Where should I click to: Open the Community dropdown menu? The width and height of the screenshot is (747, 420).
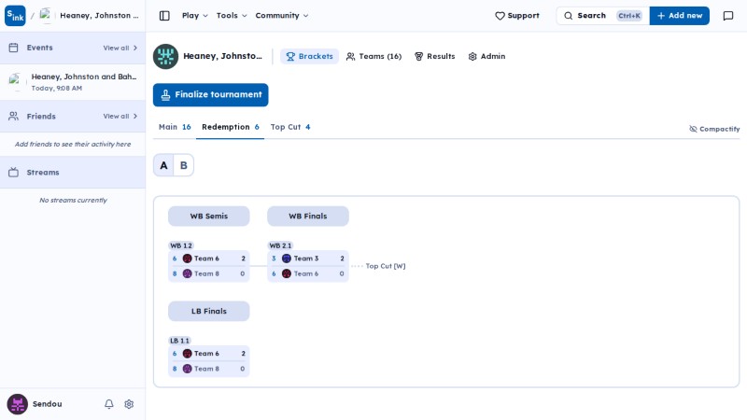(x=282, y=16)
